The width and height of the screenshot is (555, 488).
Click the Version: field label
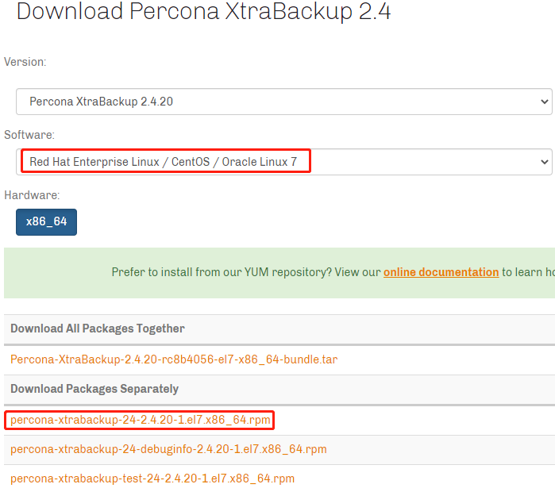click(25, 62)
